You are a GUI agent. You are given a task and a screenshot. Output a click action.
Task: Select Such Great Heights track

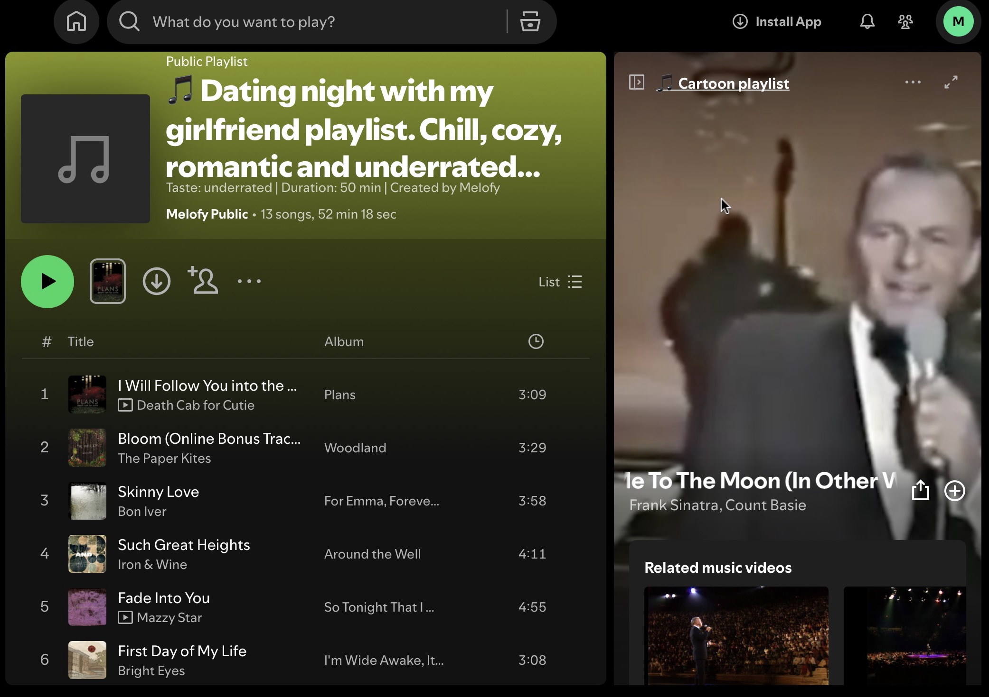tap(184, 545)
